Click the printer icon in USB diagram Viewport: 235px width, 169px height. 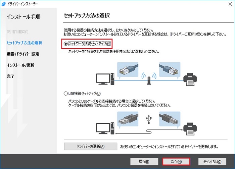pyautogui.click(x=190, y=129)
